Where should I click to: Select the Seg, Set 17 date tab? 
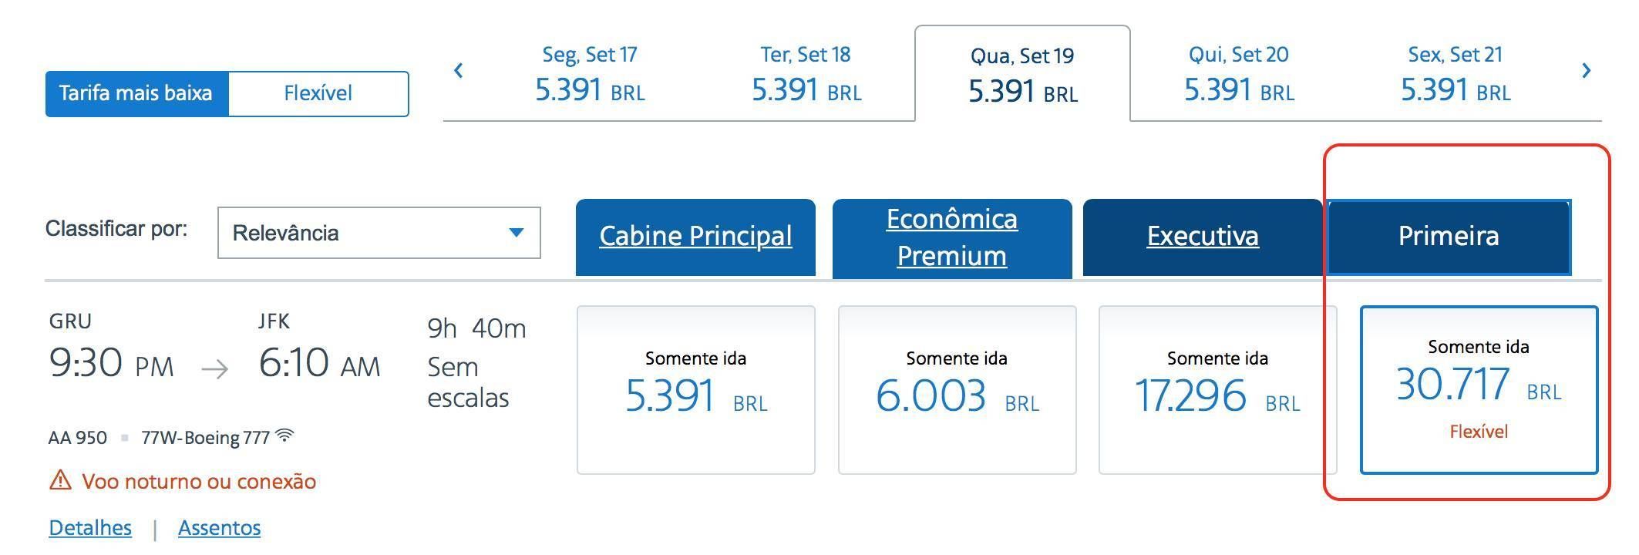coord(590,74)
